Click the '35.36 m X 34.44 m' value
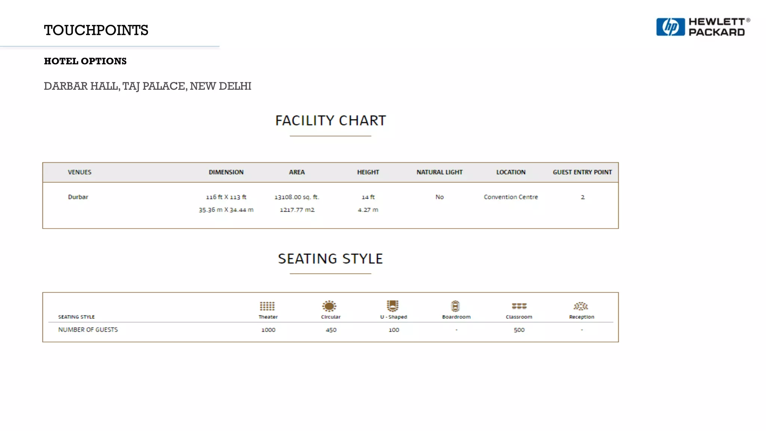This screenshot has height=431, width=766. (x=226, y=210)
